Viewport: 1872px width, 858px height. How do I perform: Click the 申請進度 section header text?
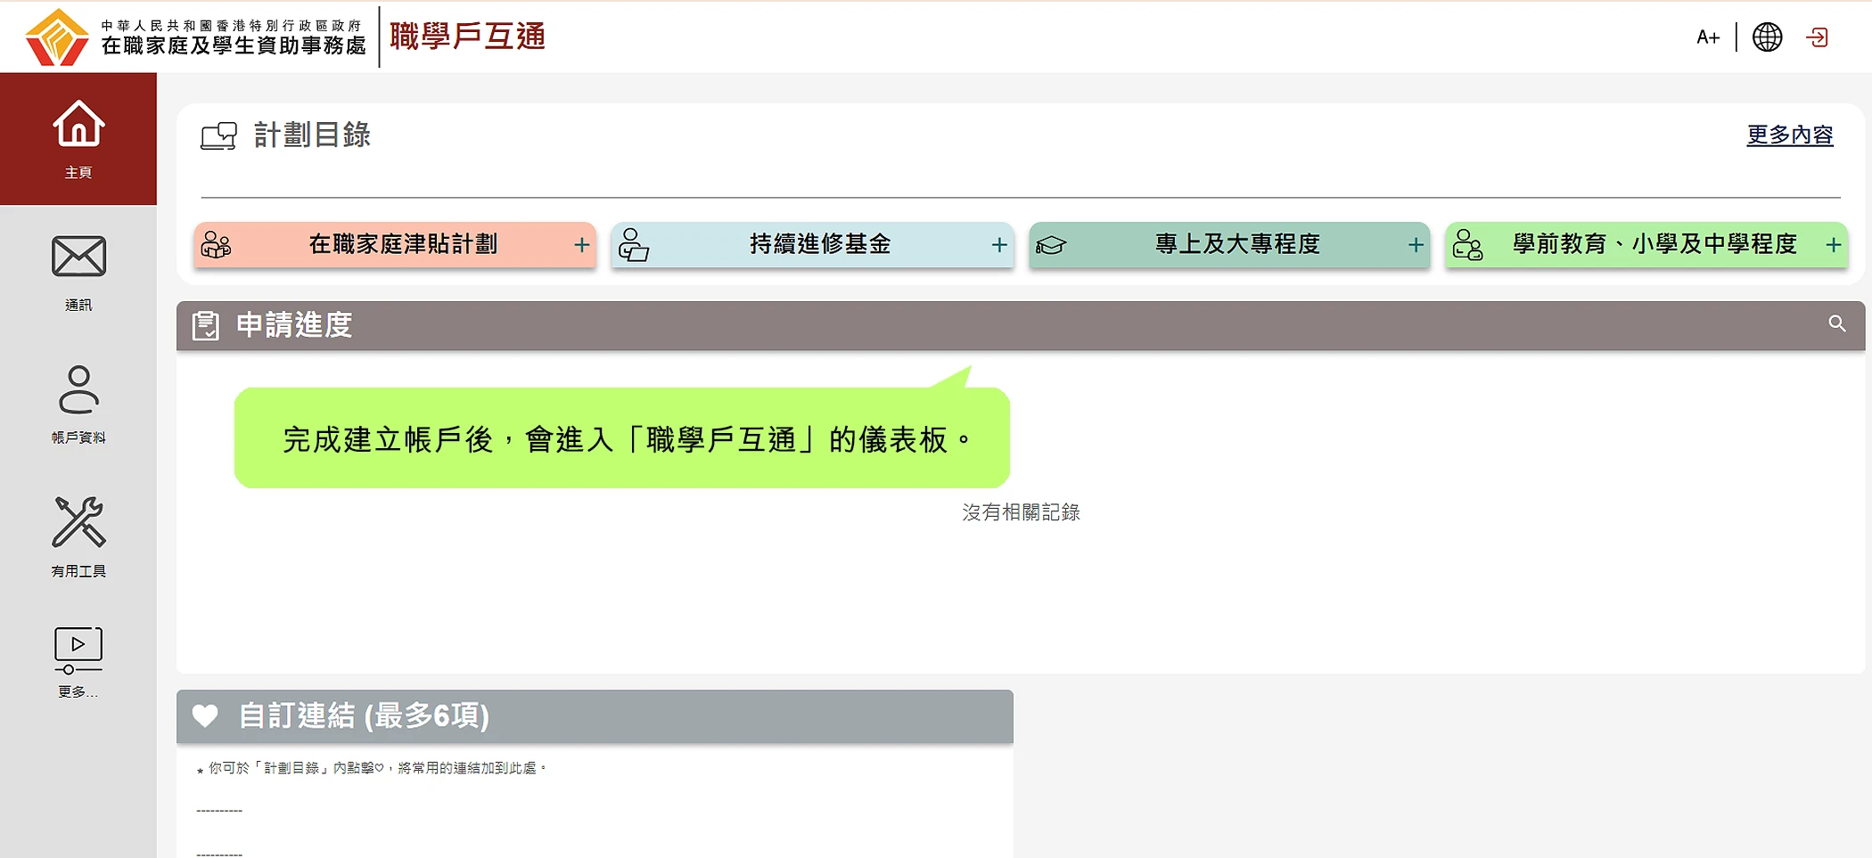(294, 325)
